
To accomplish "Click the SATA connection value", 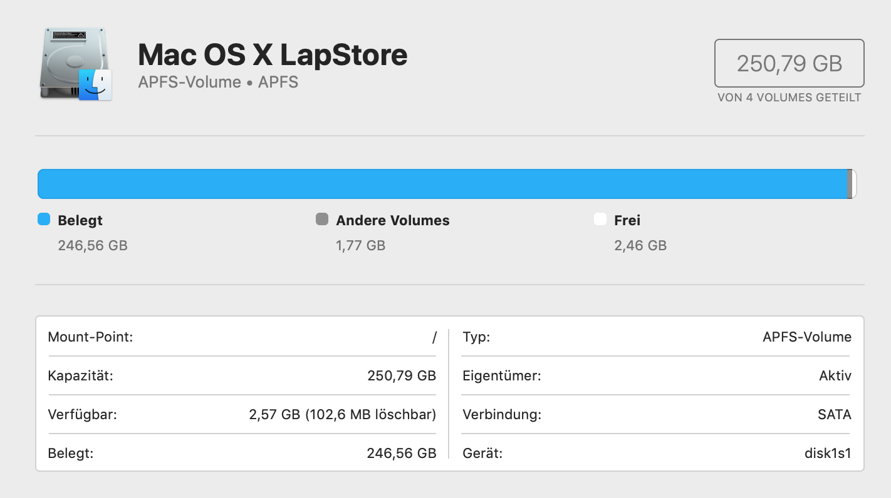I will (835, 415).
